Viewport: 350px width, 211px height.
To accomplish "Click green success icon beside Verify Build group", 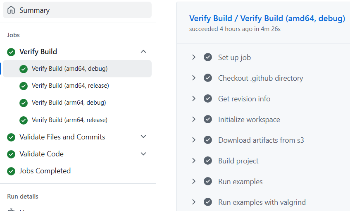I will coord(11,52).
